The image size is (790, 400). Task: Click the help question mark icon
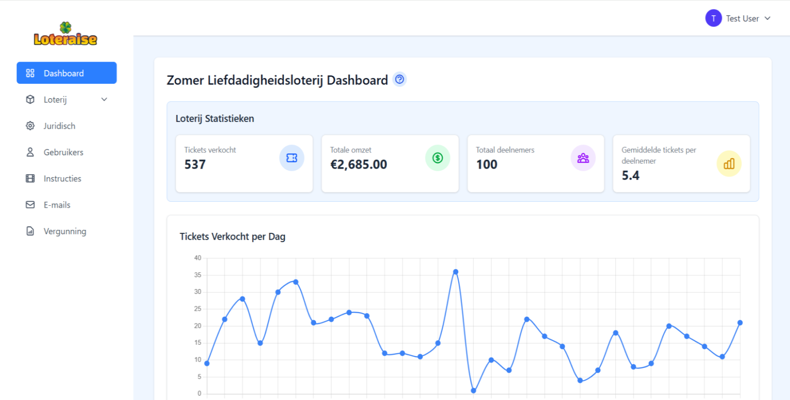click(x=399, y=79)
